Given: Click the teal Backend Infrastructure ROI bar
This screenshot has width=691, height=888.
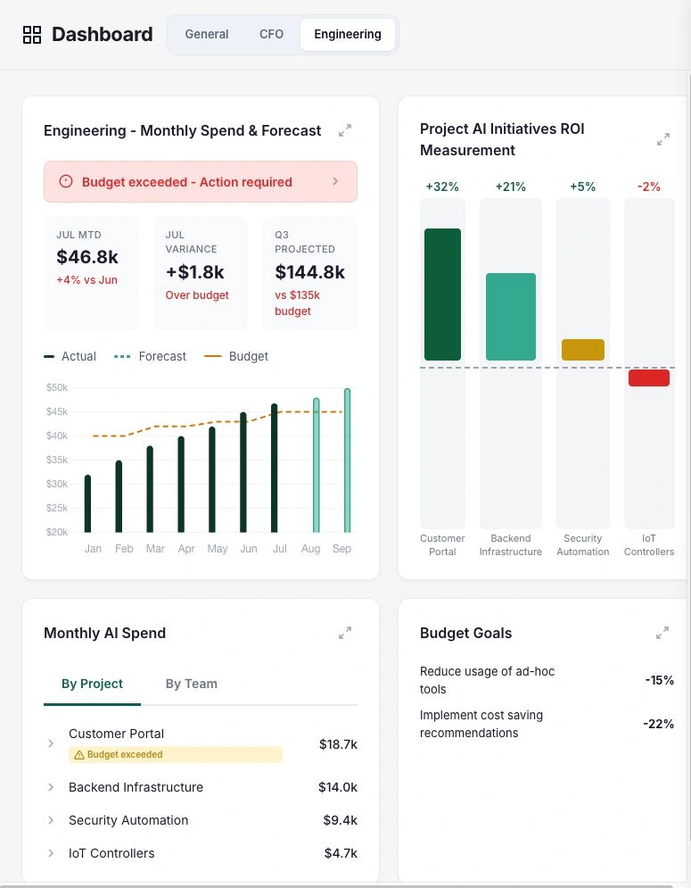Looking at the screenshot, I should click(511, 317).
